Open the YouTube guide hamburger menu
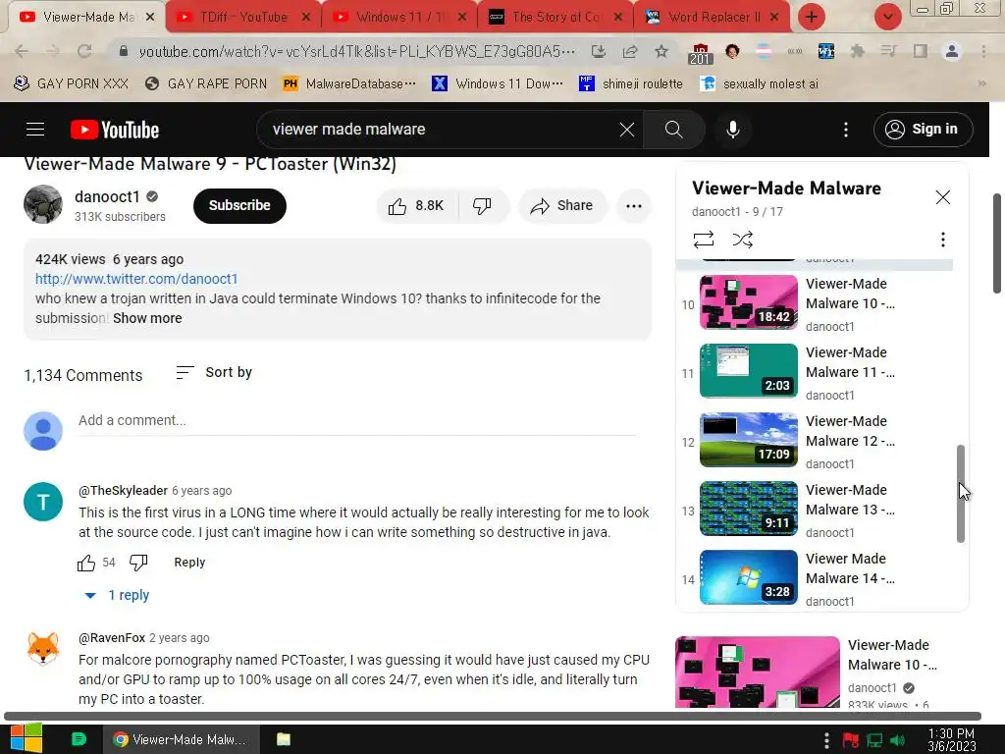Screen dimensions: 1005x754 pyautogui.click(x=35, y=130)
